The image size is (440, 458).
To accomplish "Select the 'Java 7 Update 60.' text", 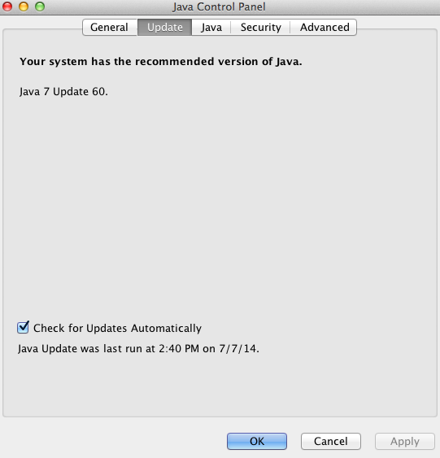I will click(x=63, y=92).
